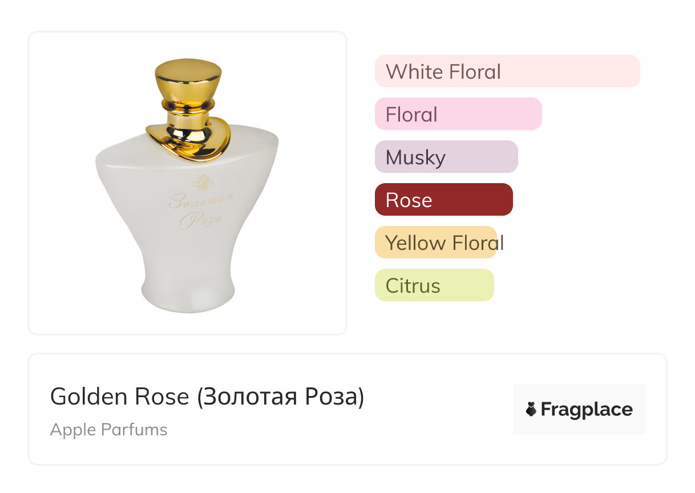The height and width of the screenshot is (493, 695).
Task: Click the gold neck ring below the cap
Action: [x=188, y=106]
